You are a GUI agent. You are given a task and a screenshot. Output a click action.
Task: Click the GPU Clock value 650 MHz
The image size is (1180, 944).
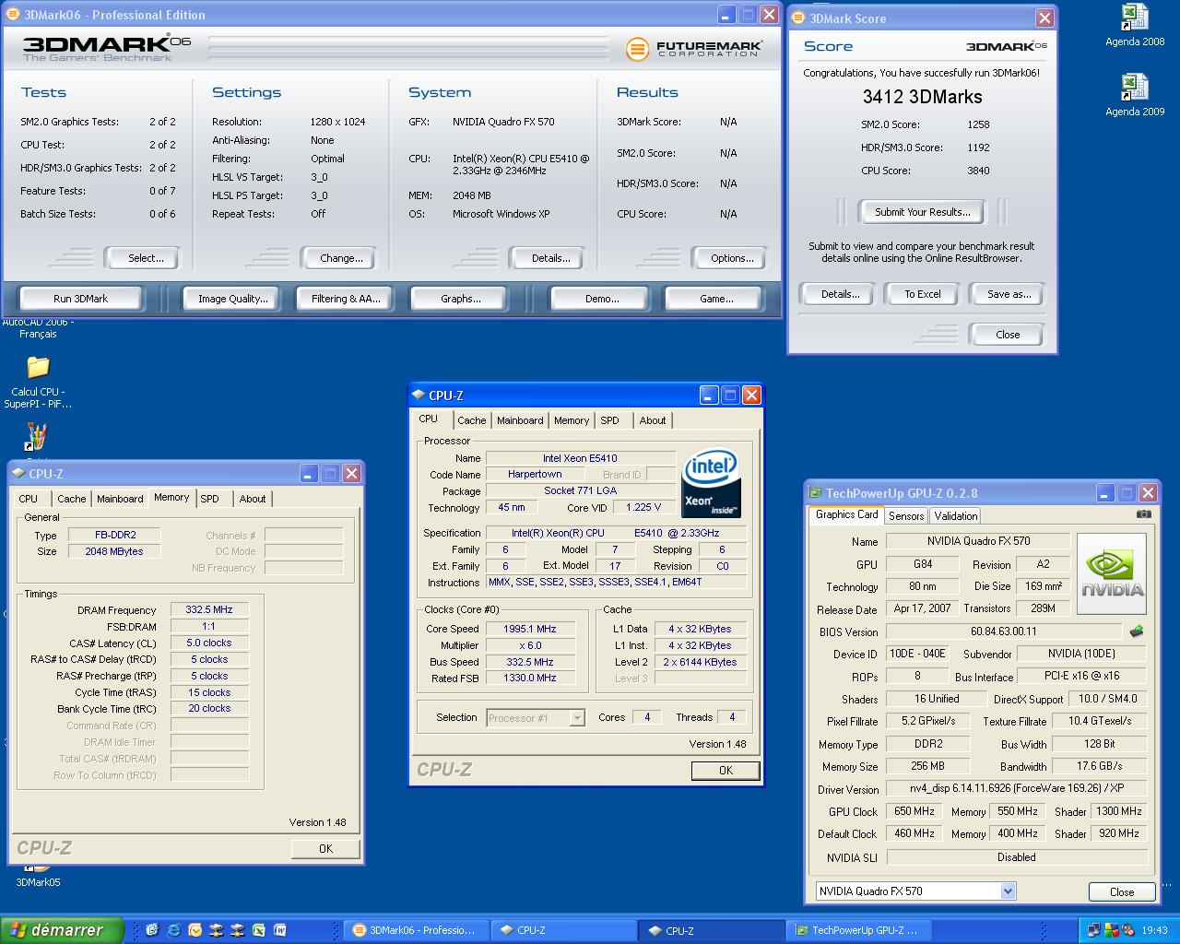914,811
